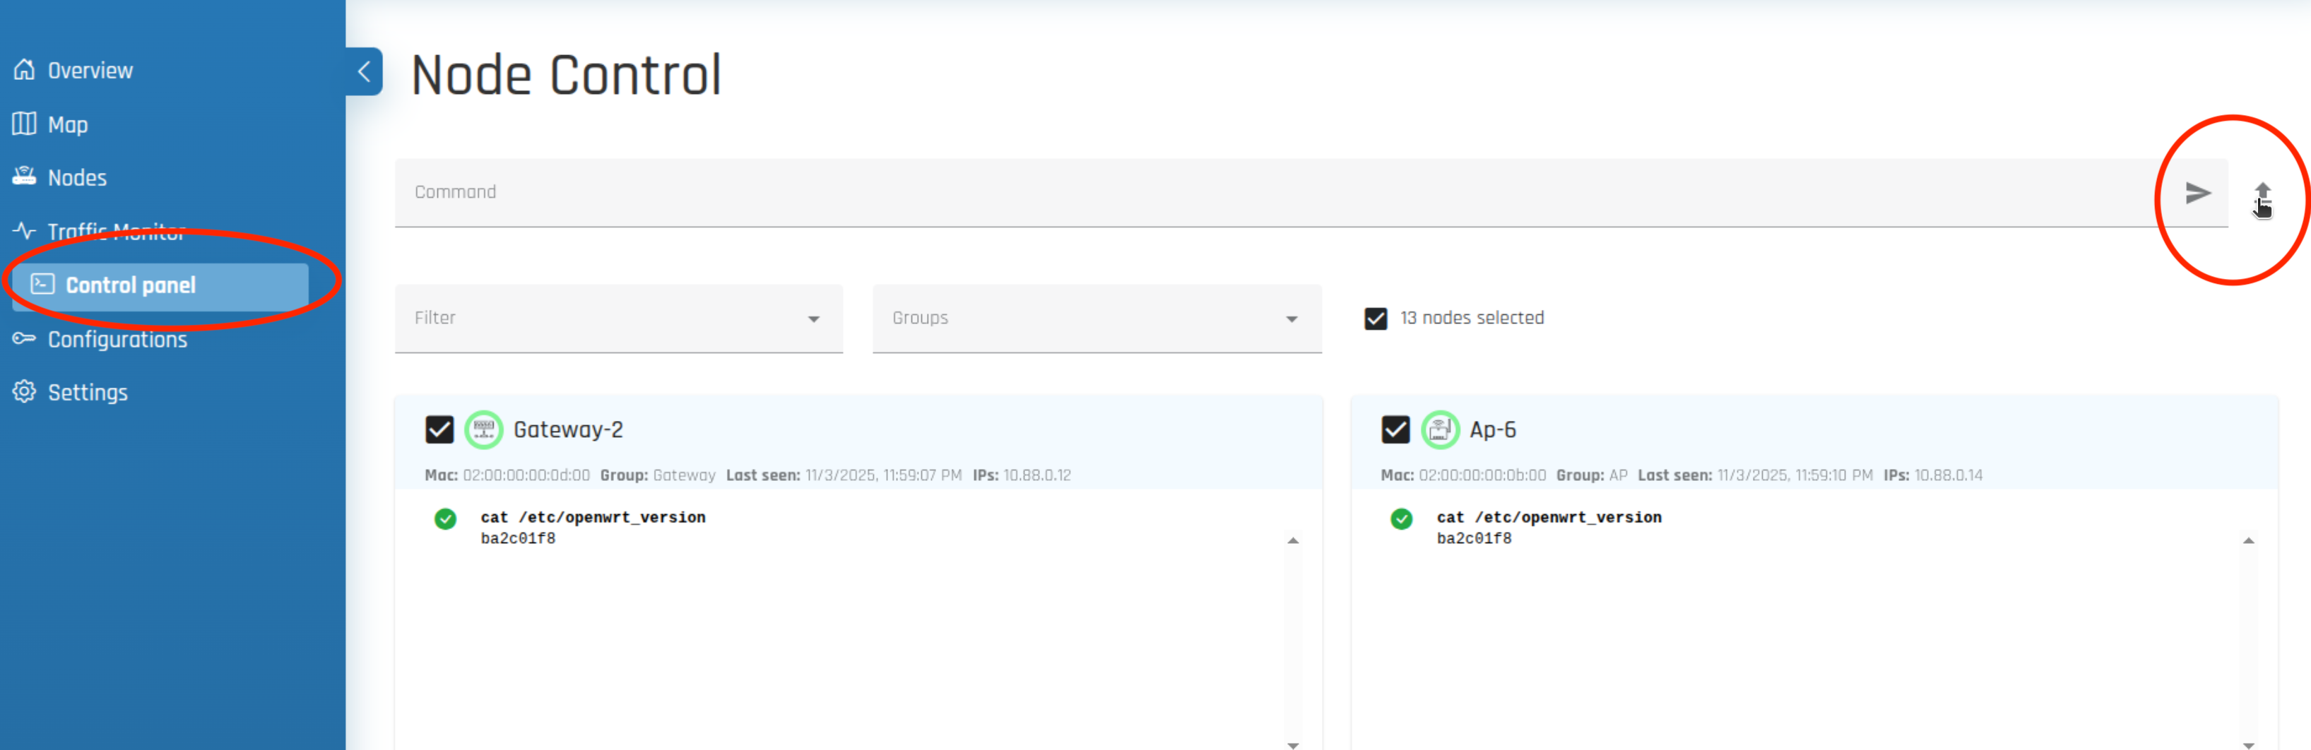Click Gateway-2's device icon
The height and width of the screenshot is (750, 2311).
coord(485,429)
